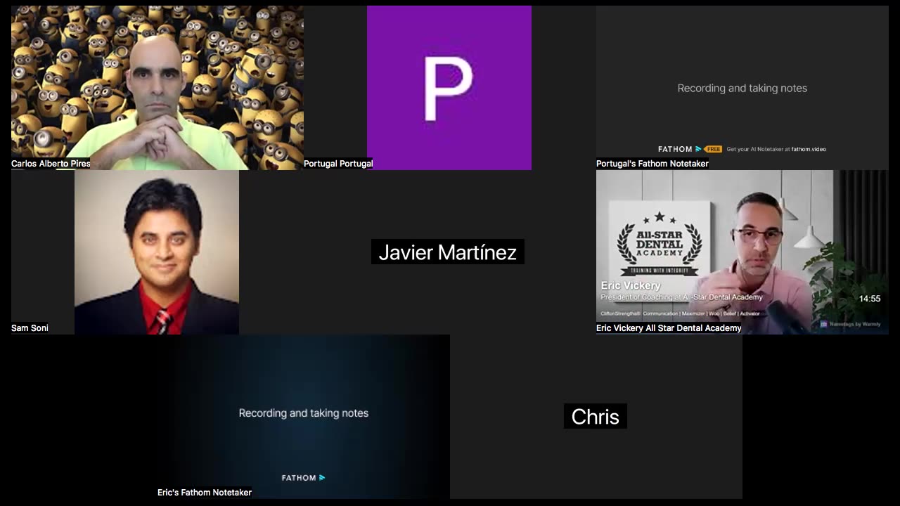Viewport: 900px width, 506px height.
Task: Click the fathom.video link text
Action: pos(809,149)
